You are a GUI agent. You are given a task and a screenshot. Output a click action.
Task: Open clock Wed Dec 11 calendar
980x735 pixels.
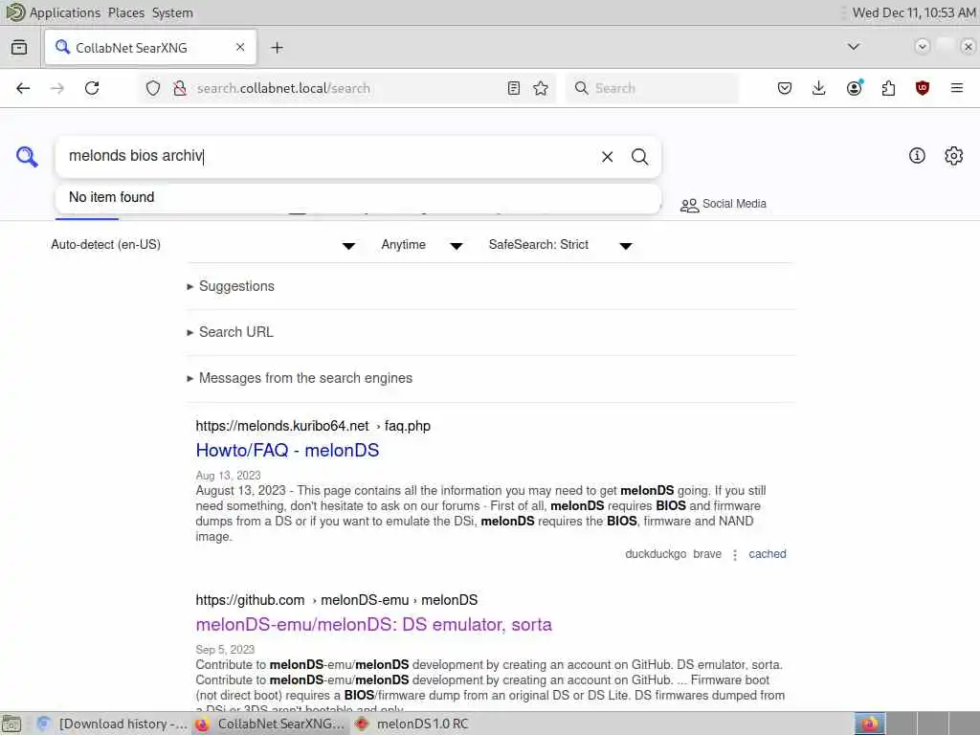coord(914,12)
